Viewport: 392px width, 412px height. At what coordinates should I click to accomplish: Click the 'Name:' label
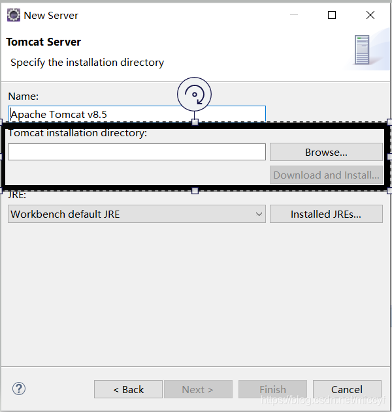(x=23, y=96)
